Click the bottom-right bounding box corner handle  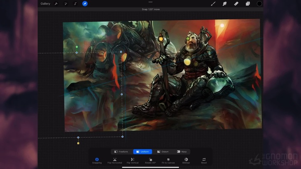123,137
